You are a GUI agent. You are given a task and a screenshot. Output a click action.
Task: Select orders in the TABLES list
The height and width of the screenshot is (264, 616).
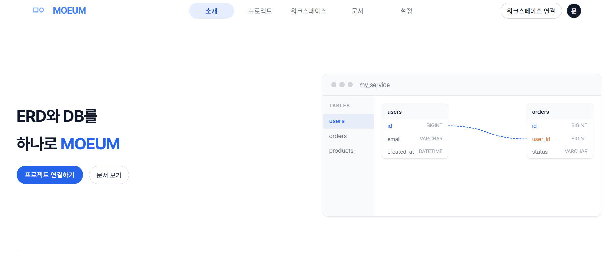pyautogui.click(x=348, y=136)
